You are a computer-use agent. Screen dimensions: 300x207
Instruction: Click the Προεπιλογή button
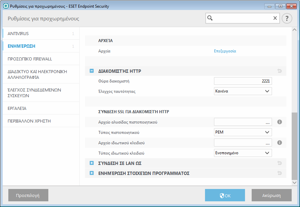28,195
